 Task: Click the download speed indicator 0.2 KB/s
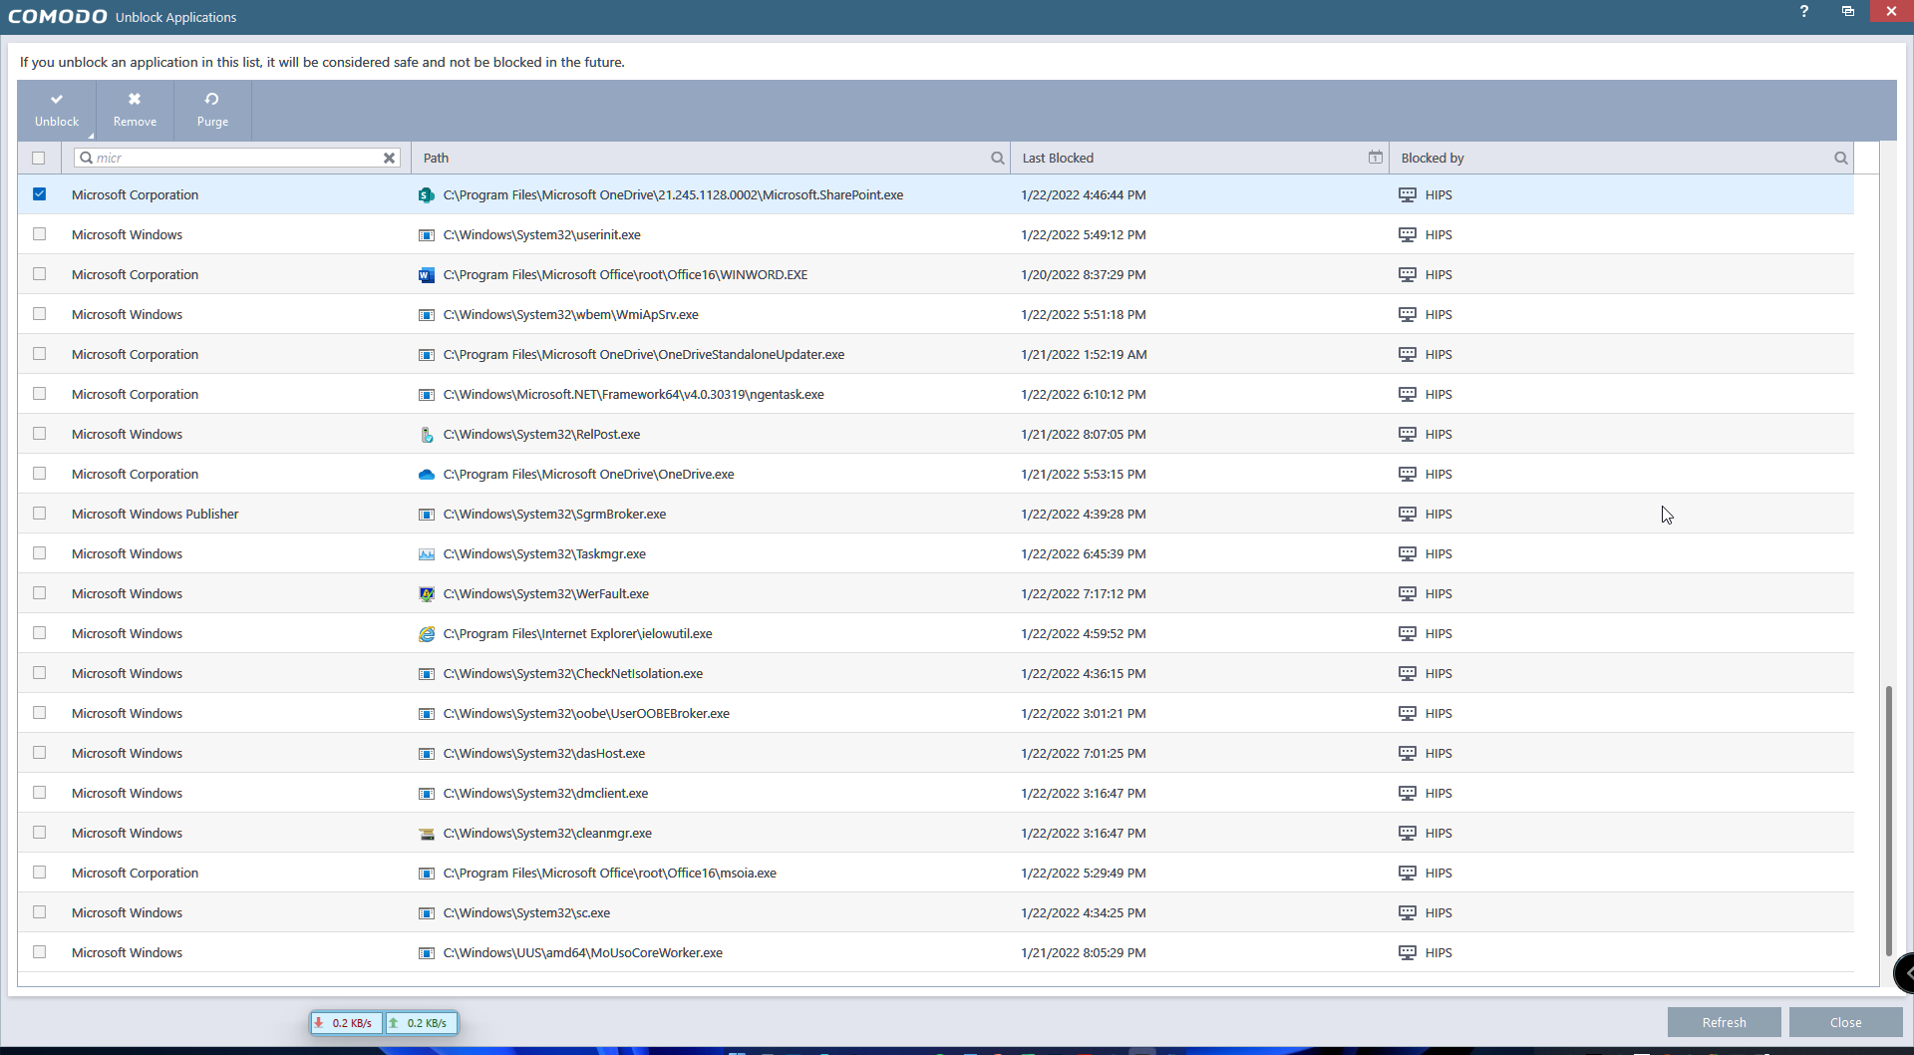point(345,1023)
